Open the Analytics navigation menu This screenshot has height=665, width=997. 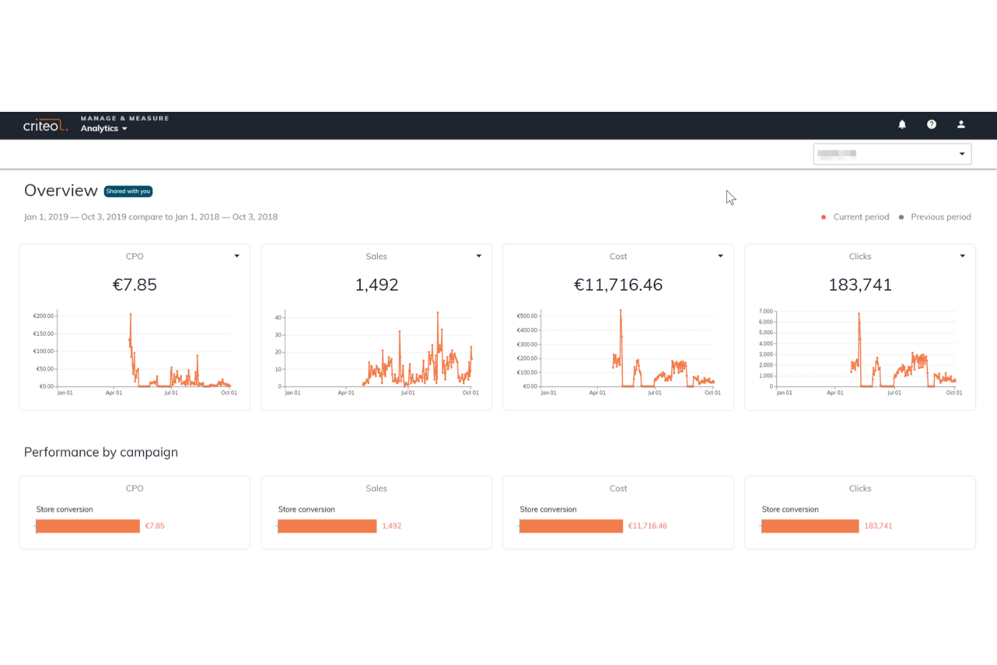pyautogui.click(x=103, y=128)
